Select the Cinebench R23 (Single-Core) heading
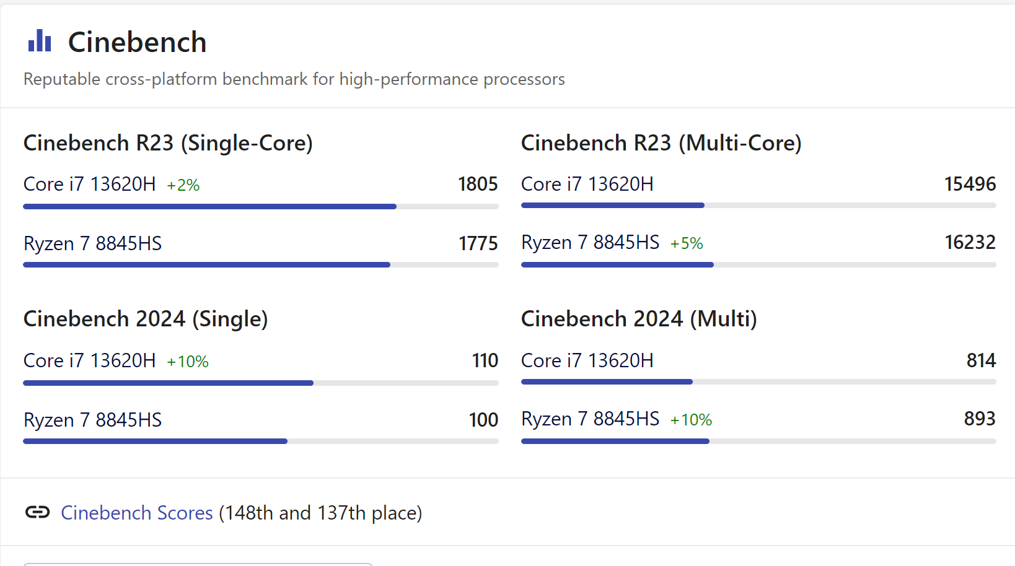The image size is (1015, 566). (x=168, y=143)
